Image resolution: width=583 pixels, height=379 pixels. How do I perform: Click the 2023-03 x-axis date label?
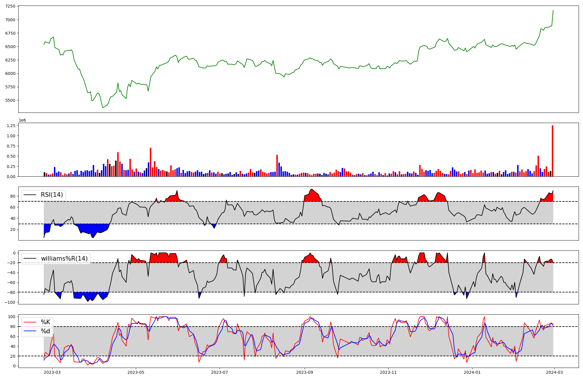pos(52,372)
